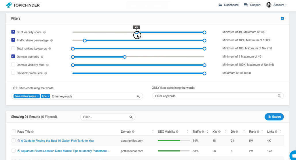Click search icon in HIDE titles field
The height and width of the screenshot is (160, 296).
(138, 96)
